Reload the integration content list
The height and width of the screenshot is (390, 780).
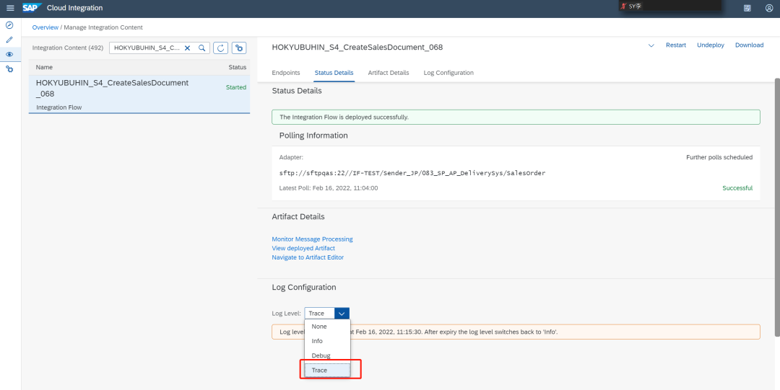coord(221,48)
